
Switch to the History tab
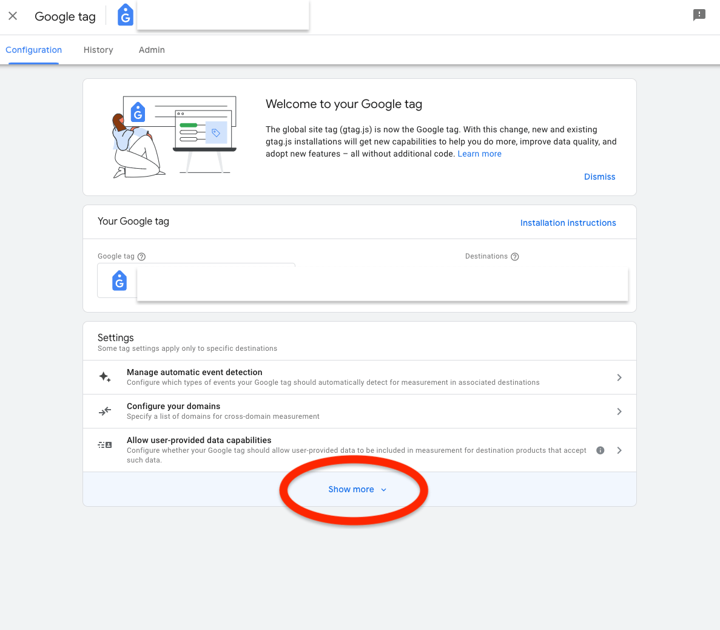pyautogui.click(x=98, y=50)
